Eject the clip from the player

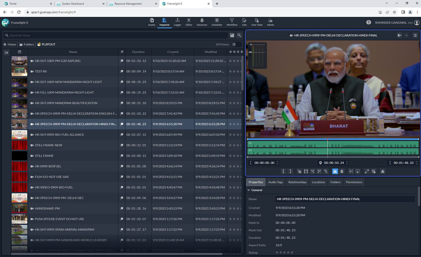pyautogui.click(x=382, y=172)
